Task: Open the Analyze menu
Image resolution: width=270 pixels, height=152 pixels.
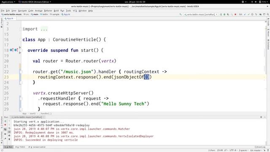Action: click(x=39, y=11)
